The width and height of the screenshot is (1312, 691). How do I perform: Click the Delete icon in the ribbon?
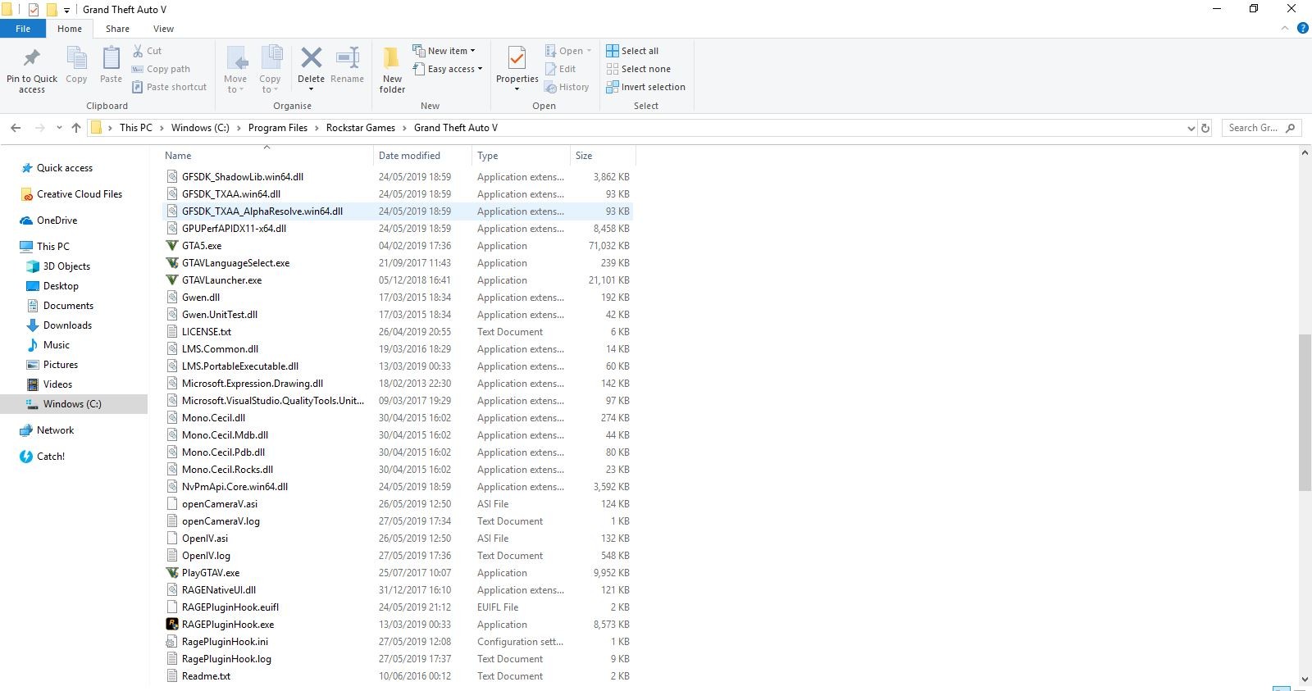click(311, 59)
